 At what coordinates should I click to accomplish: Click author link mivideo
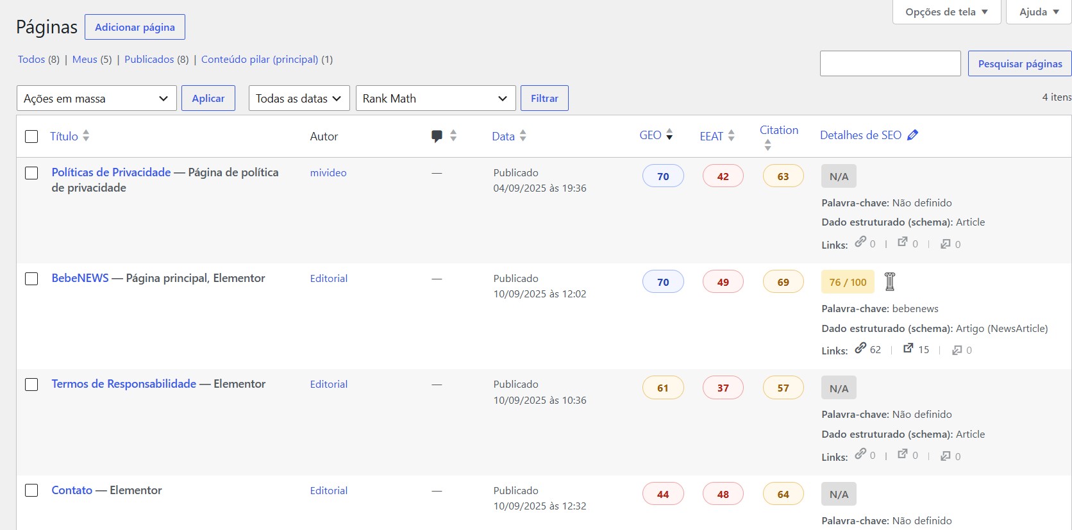328,173
